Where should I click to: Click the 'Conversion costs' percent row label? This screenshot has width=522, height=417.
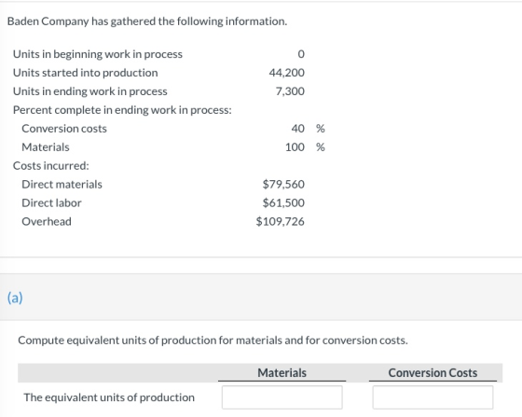coord(64,129)
